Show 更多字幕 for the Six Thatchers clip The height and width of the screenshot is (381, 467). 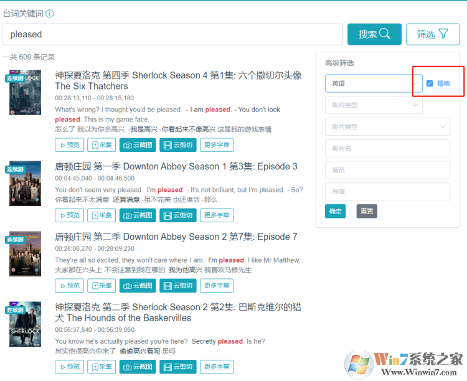(x=217, y=145)
